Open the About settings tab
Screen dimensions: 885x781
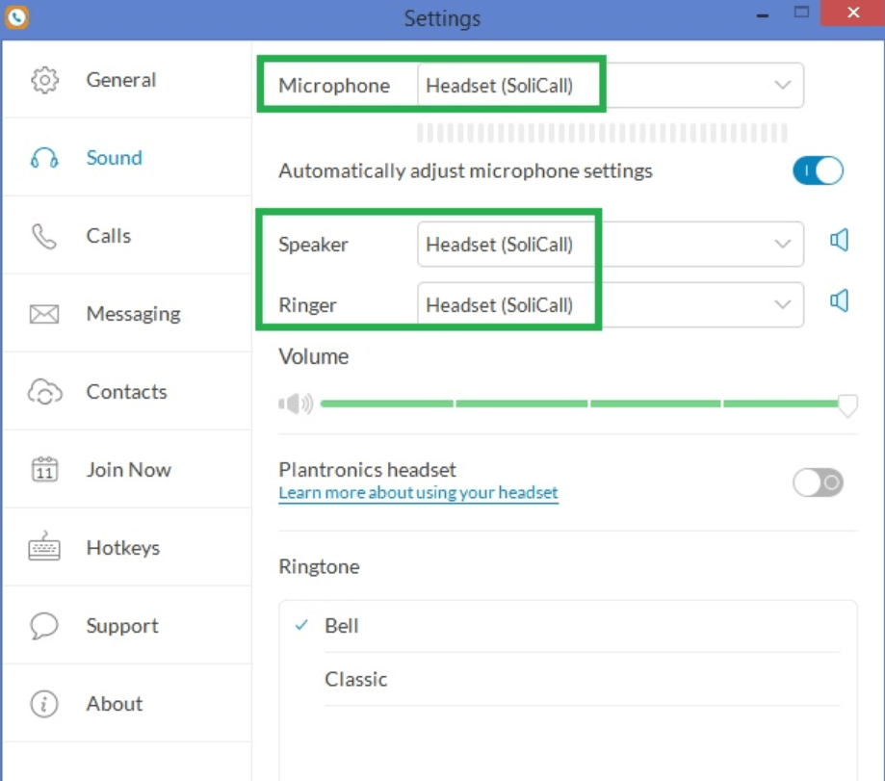(127, 704)
